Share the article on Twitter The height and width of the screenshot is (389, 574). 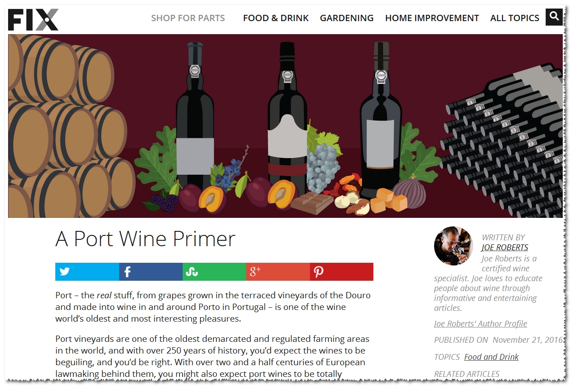pyautogui.click(x=87, y=272)
